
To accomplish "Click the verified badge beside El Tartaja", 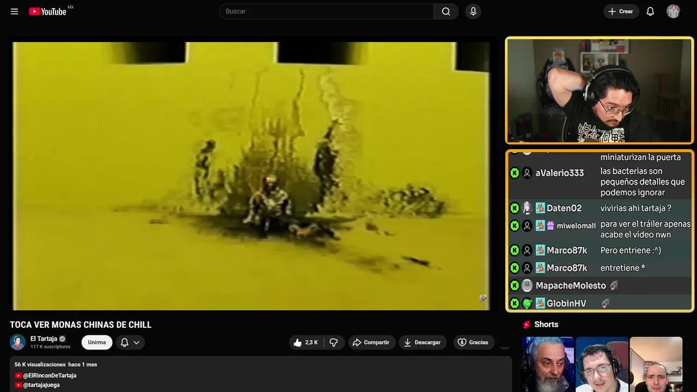I will tap(62, 339).
